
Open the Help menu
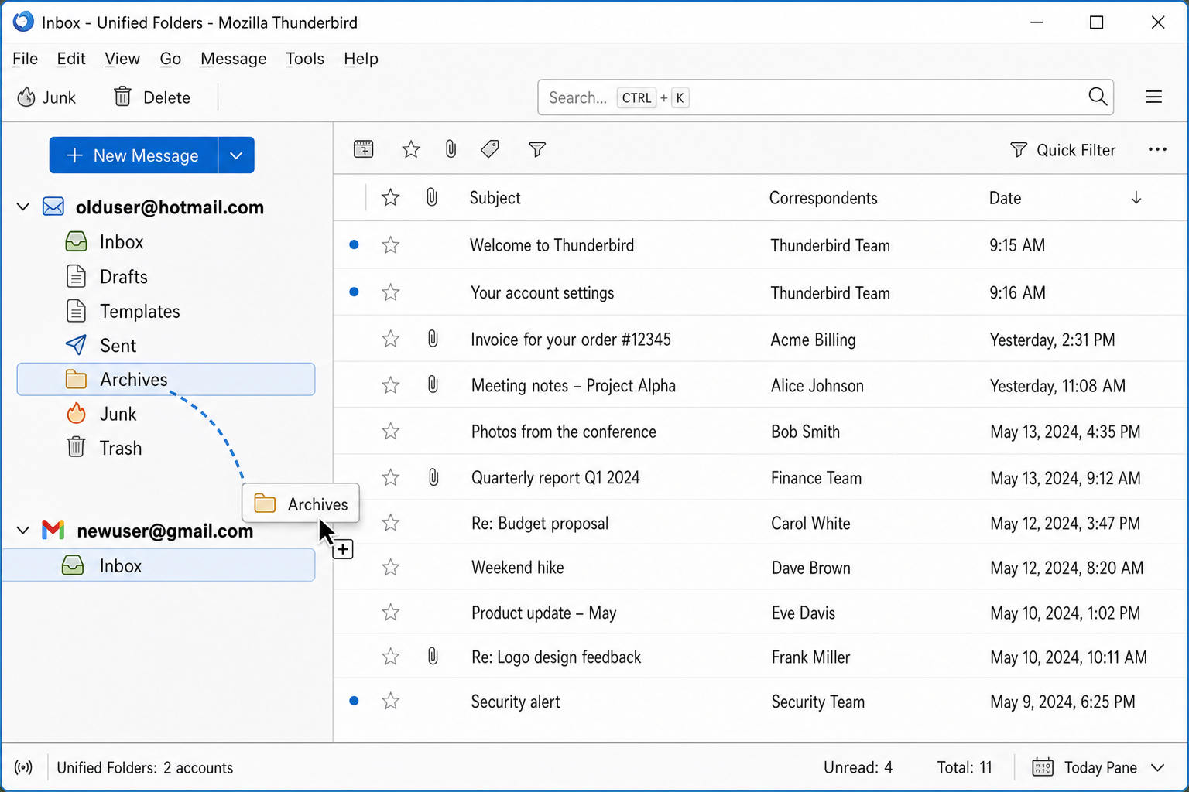(361, 59)
